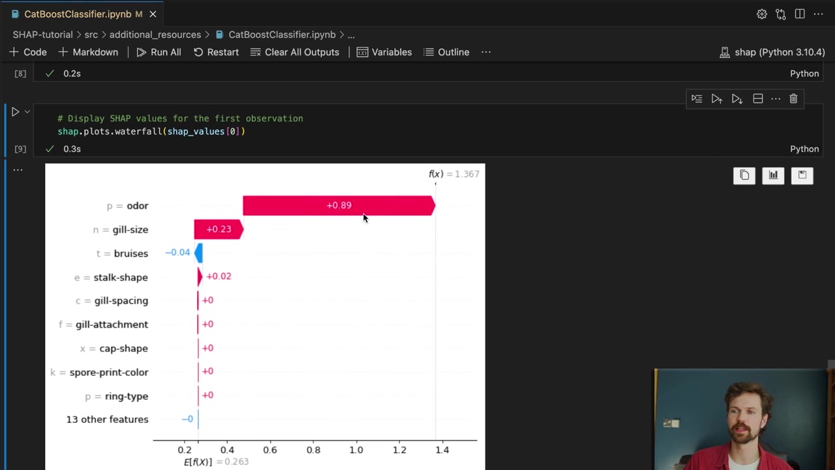
Task: Copy the plot output image
Action: click(x=744, y=175)
